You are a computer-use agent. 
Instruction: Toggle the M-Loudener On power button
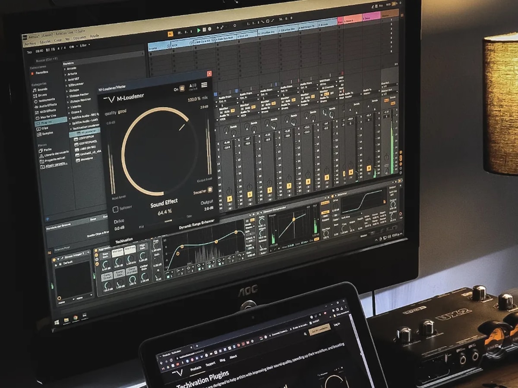click(x=182, y=88)
